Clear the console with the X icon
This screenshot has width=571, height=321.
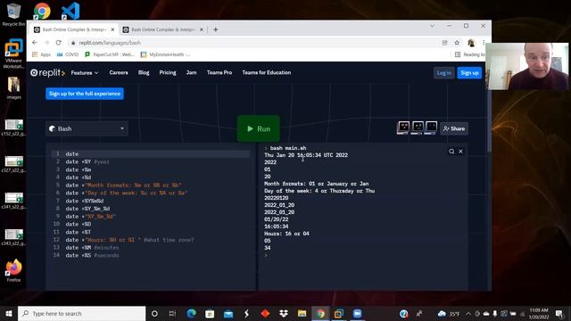point(460,152)
